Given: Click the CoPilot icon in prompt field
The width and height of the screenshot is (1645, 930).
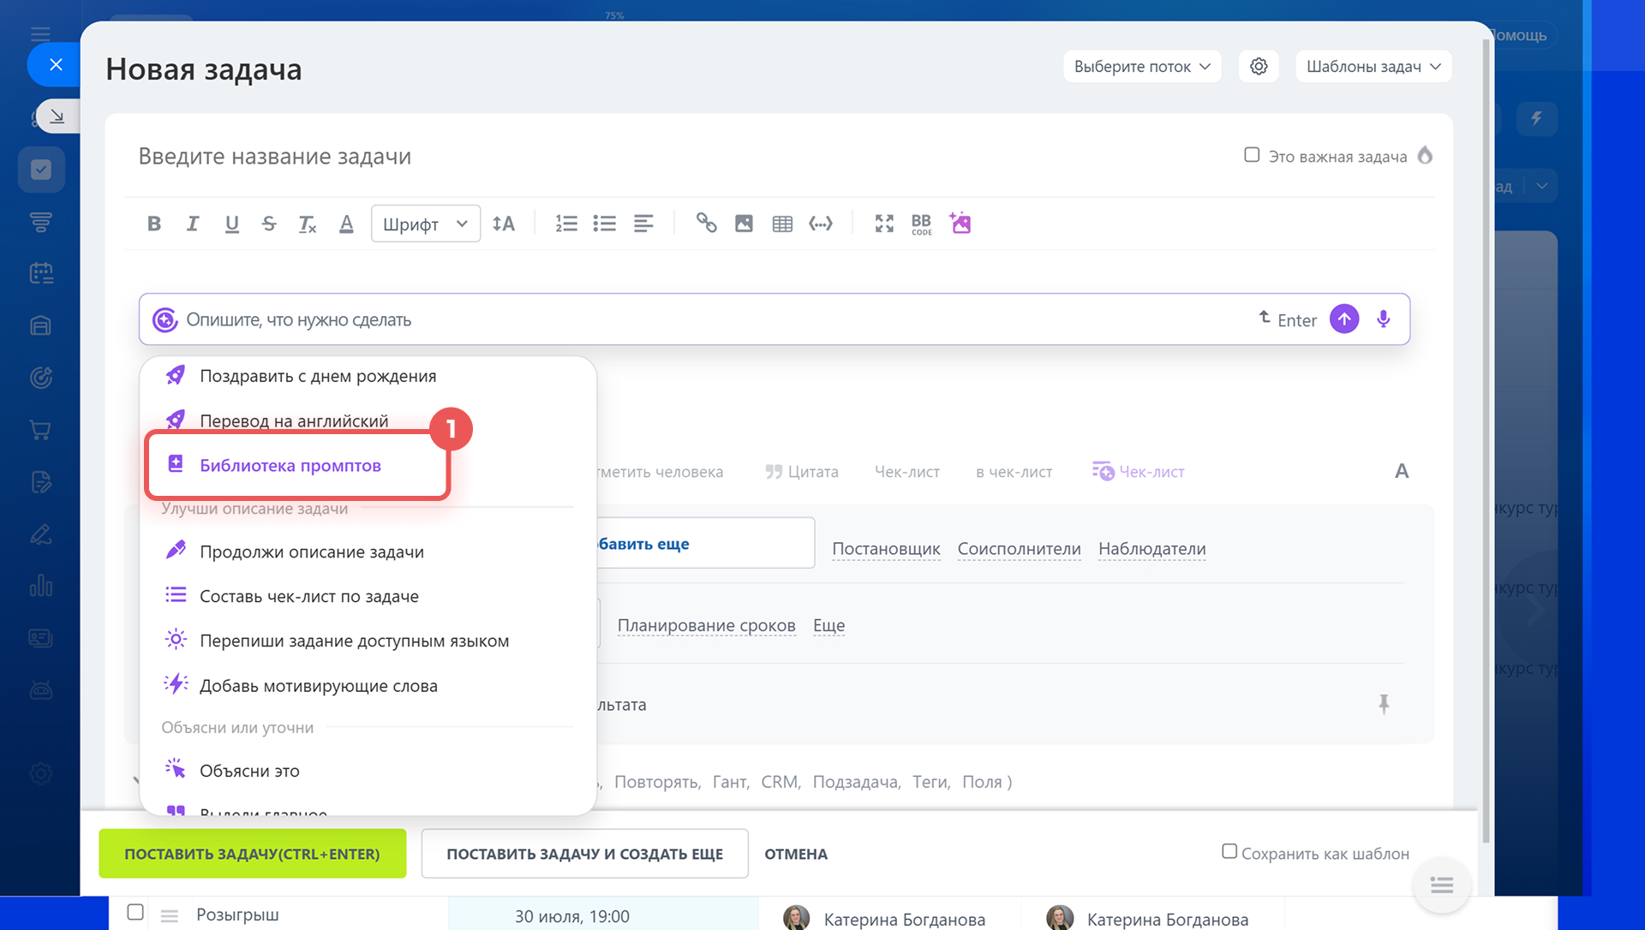Looking at the screenshot, I should (x=164, y=319).
